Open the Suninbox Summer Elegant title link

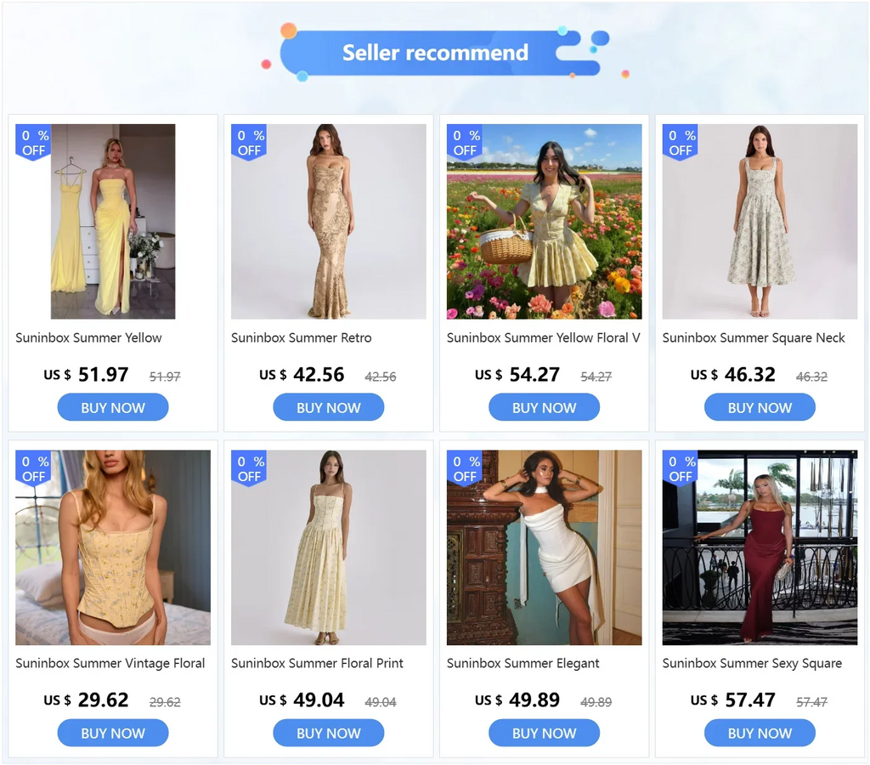pyautogui.click(x=523, y=663)
